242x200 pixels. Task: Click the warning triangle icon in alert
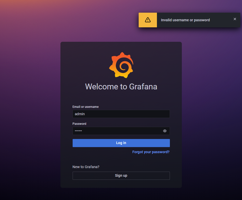(x=148, y=20)
